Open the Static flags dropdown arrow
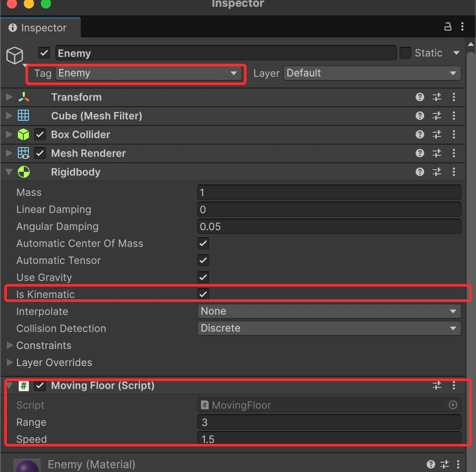 tap(456, 53)
